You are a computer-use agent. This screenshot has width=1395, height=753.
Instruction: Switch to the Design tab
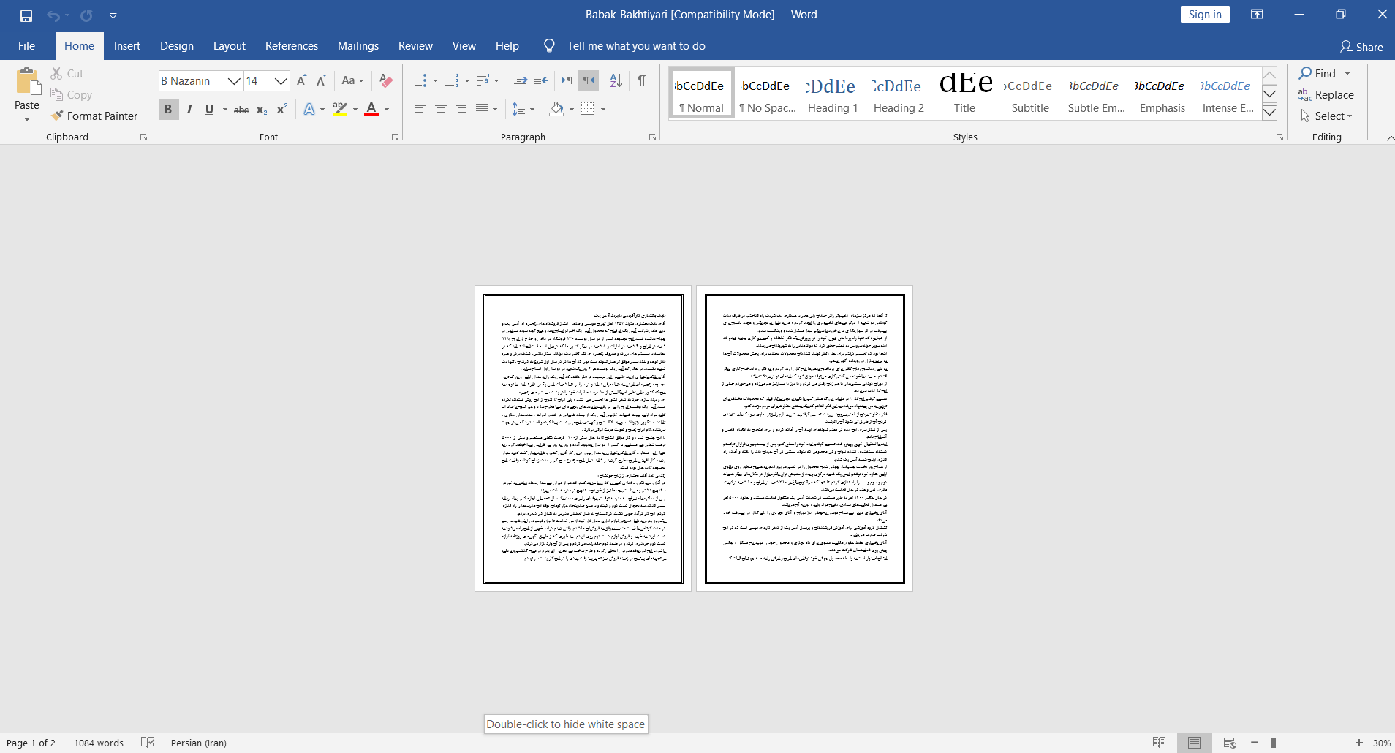(177, 46)
